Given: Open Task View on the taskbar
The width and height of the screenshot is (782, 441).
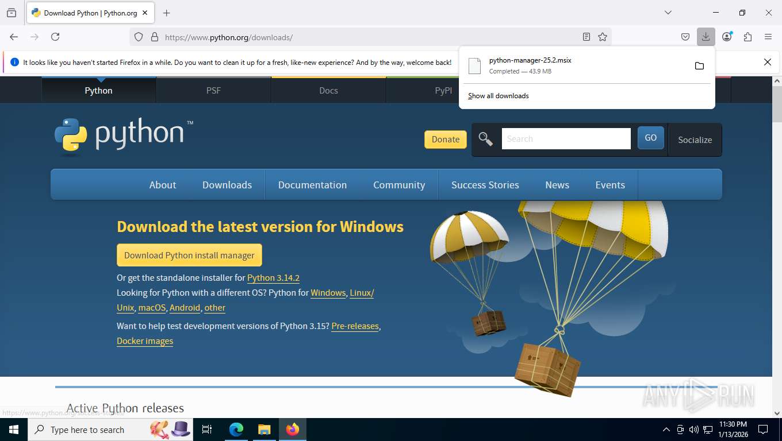Looking at the screenshot, I should tap(207, 430).
